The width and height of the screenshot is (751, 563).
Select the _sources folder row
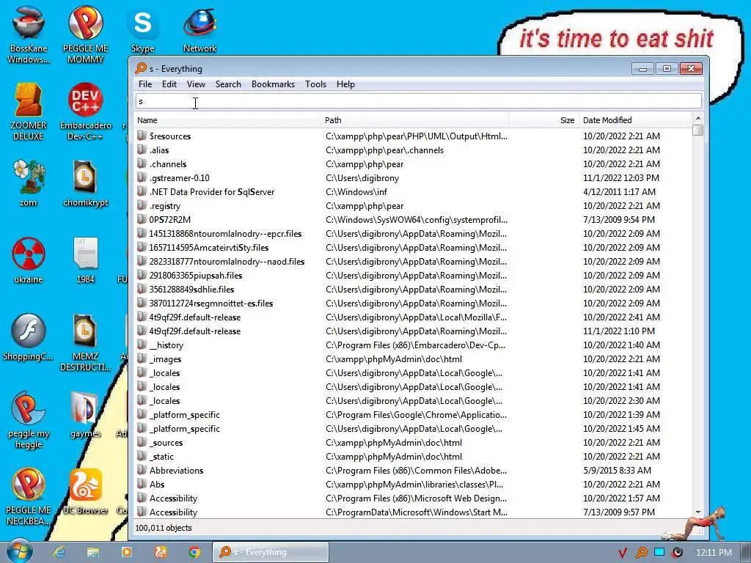(x=413, y=442)
